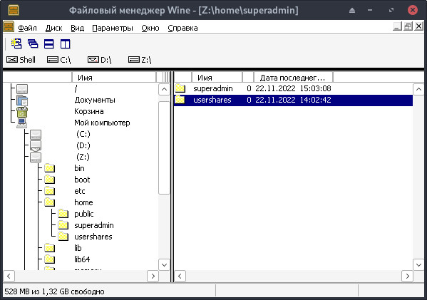Image resolution: width=427 pixels, height=300 pixels.
Task: Open the Диск menu
Action: click(53, 28)
